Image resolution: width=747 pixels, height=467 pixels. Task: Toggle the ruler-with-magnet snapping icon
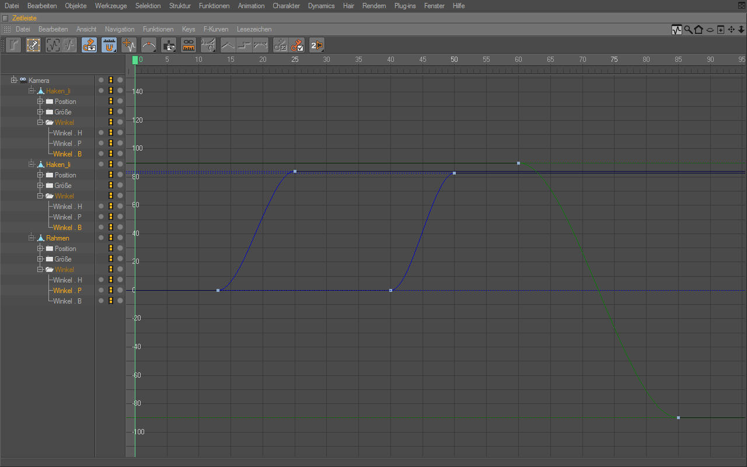[x=109, y=45]
